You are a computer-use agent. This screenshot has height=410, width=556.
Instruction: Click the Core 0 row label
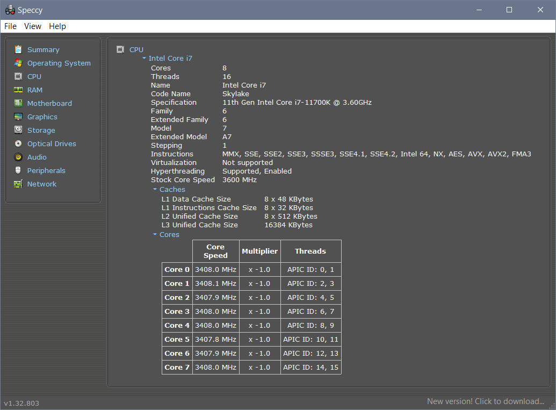(x=177, y=270)
